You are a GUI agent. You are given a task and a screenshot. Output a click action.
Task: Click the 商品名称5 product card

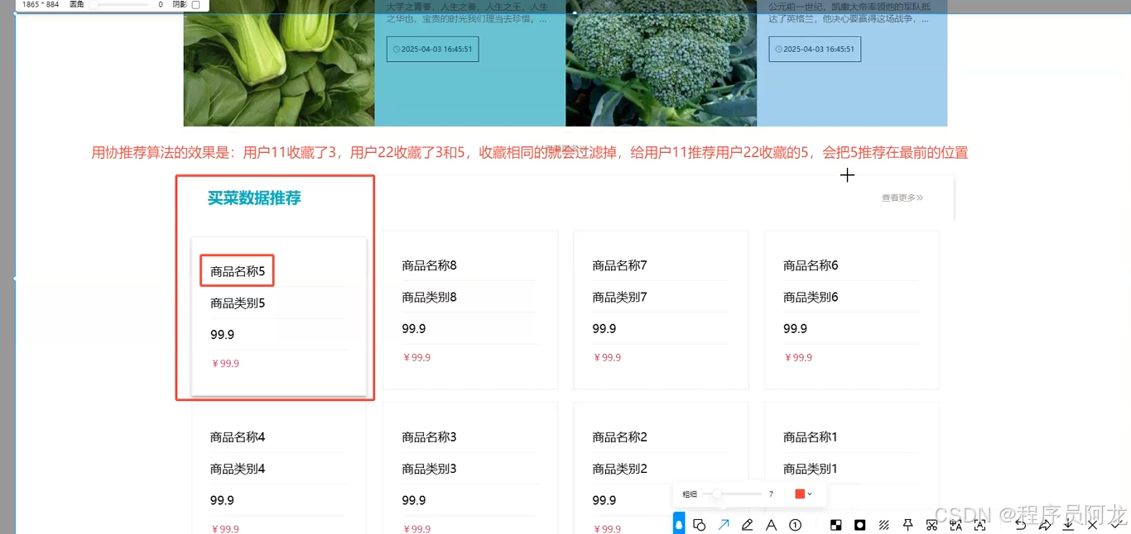tap(237, 270)
